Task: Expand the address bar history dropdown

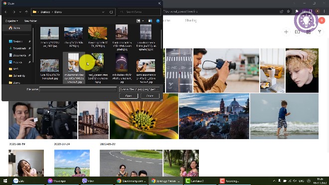Action: click(103, 12)
